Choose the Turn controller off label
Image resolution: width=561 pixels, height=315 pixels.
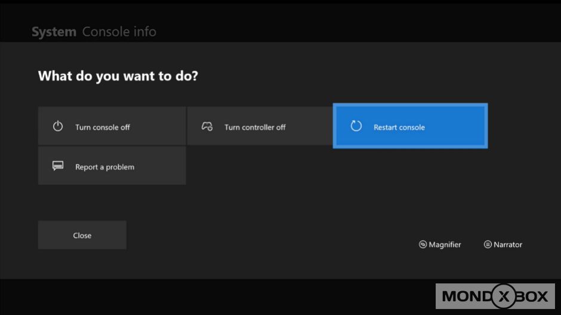coord(255,127)
